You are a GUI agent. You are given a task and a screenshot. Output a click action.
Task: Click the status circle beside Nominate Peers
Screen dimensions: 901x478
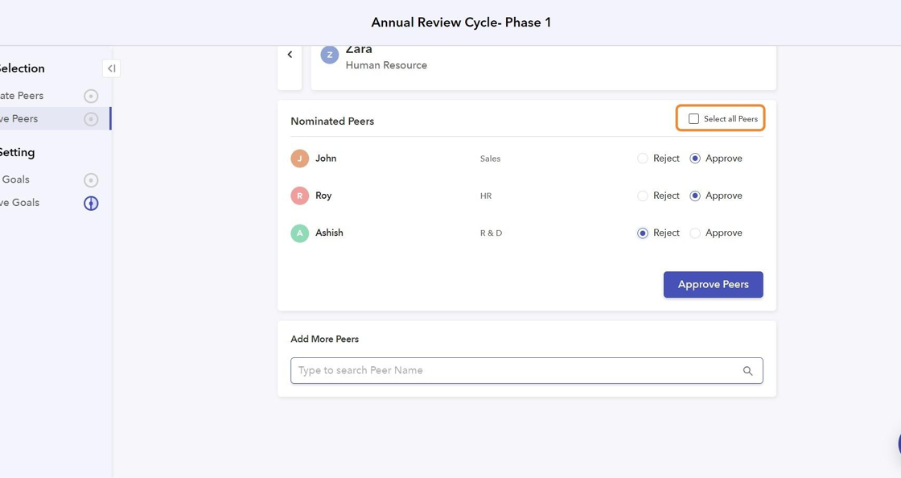click(x=91, y=96)
